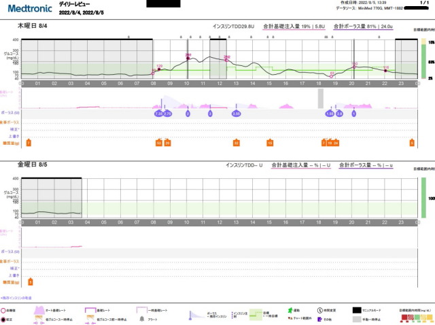Click the 時間変更 clock legend icon
The image size is (435, 325).
[319, 310]
